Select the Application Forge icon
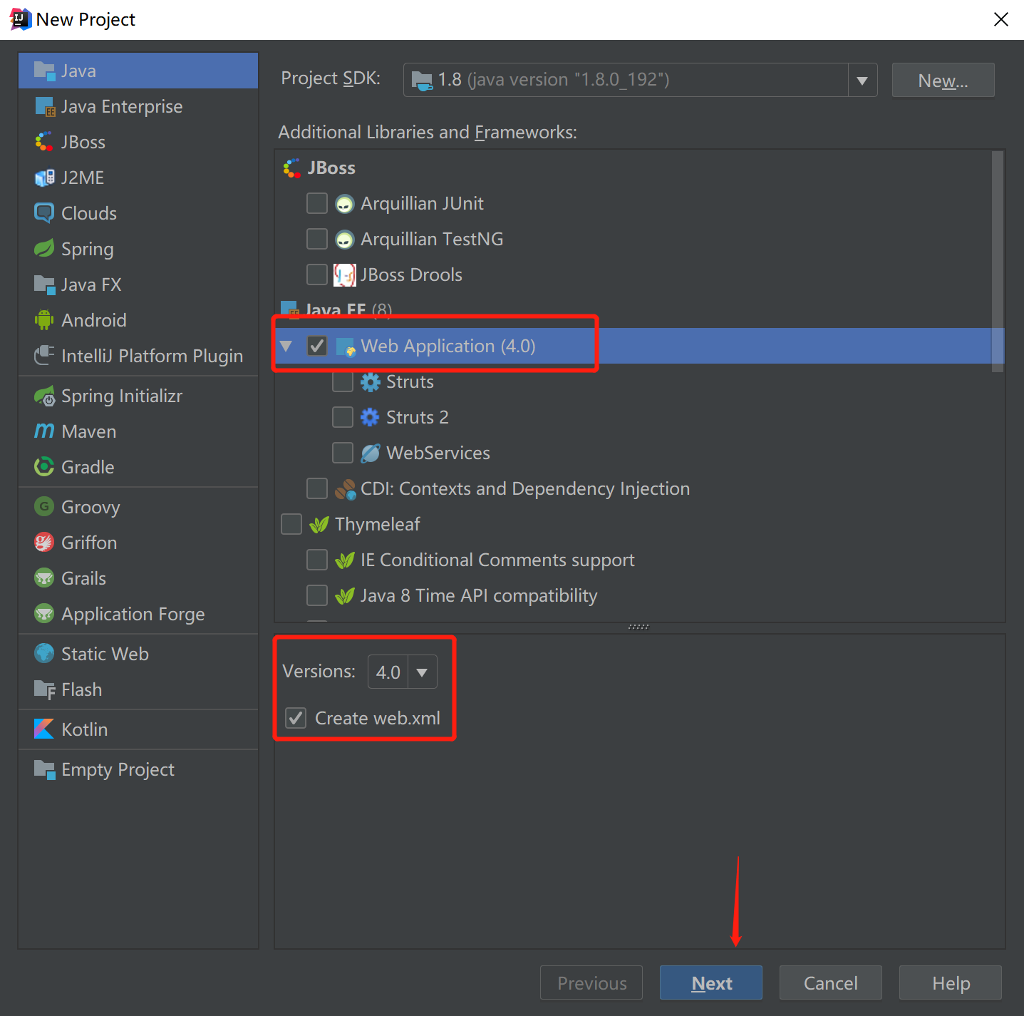The width and height of the screenshot is (1024, 1016). 44,614
